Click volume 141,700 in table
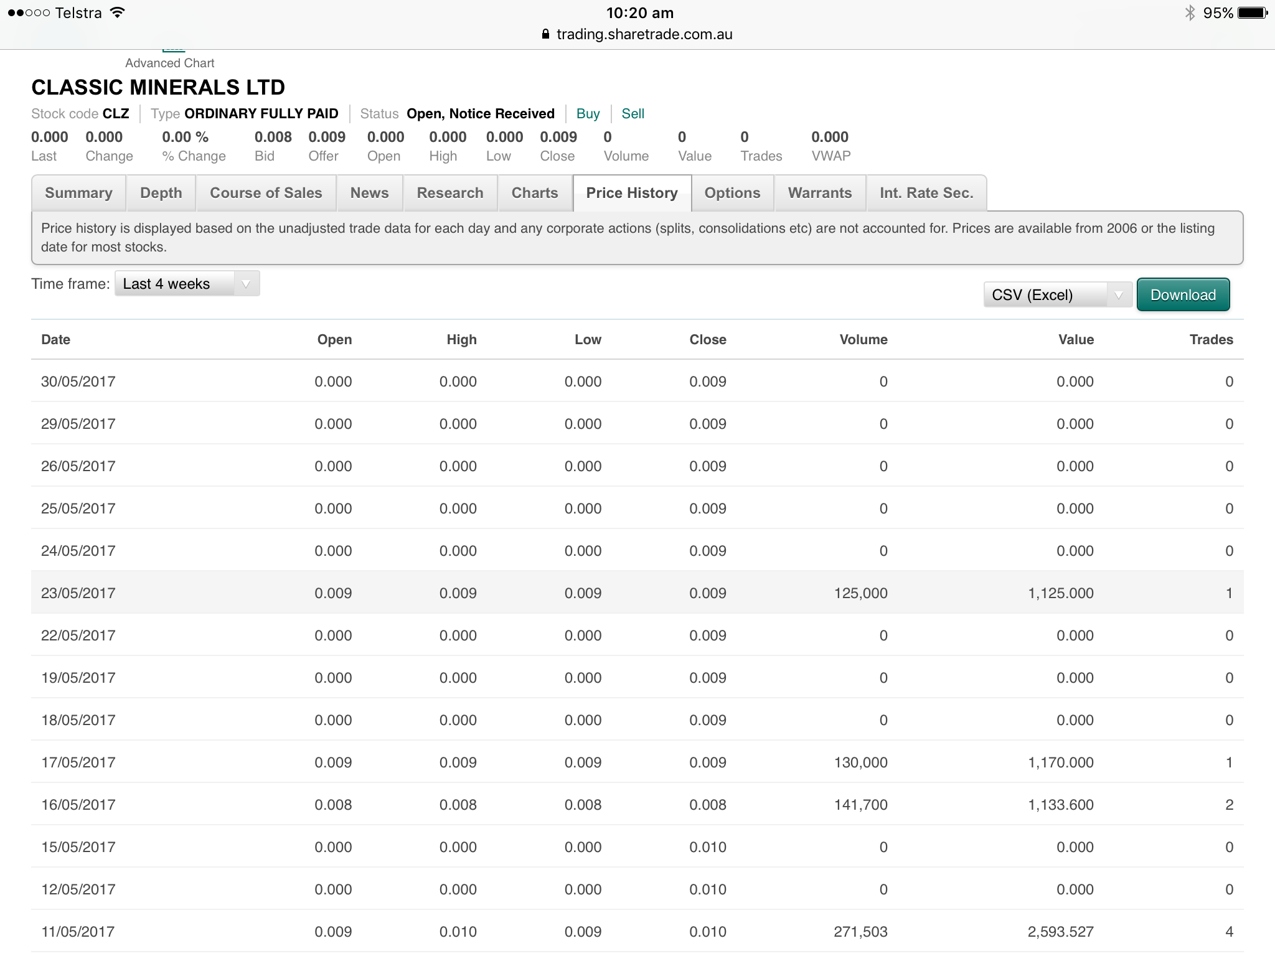The image size is (1275, 956). [861, 805]
